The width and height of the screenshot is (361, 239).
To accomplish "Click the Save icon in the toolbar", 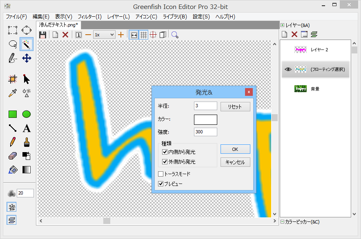I will click(42, 35).
